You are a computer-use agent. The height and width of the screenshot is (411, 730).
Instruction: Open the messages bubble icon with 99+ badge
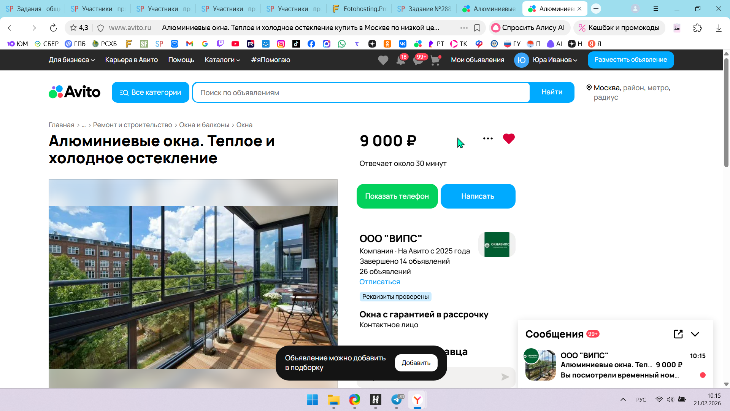click(x=418, y=60)
